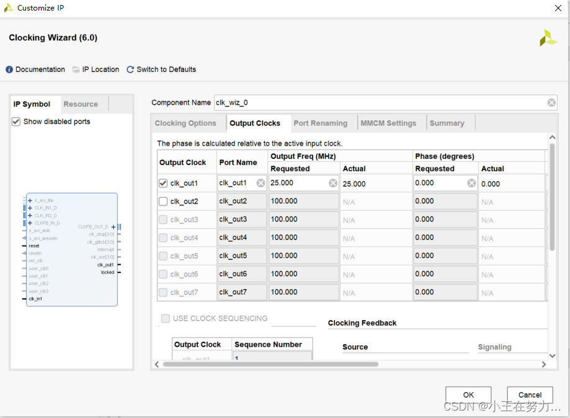Click the IP Location folder icon
Image resolution: width=570 pixels, height=418 pixels.
tap(76, 69)
